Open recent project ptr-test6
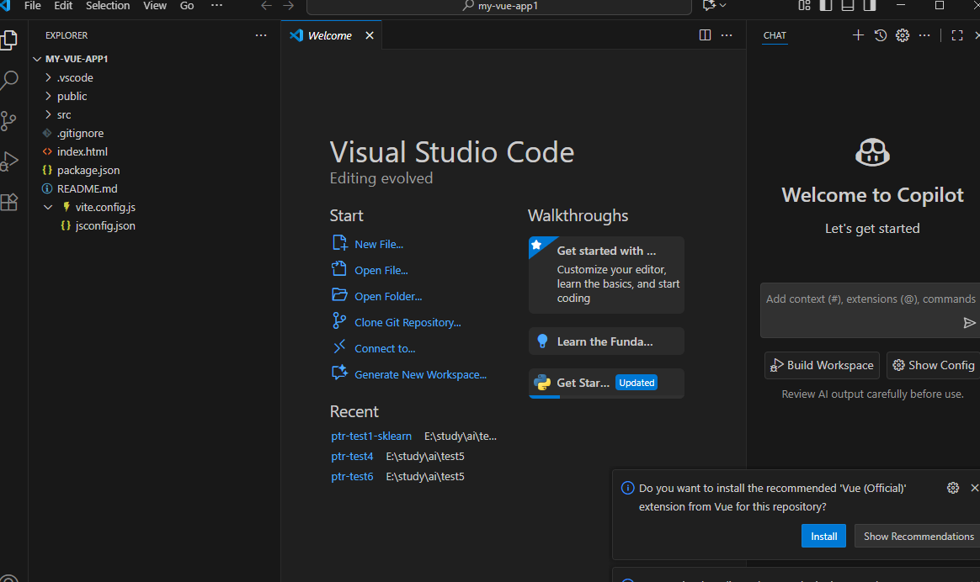This screenshot has height=582, width=980. point(352,476)
